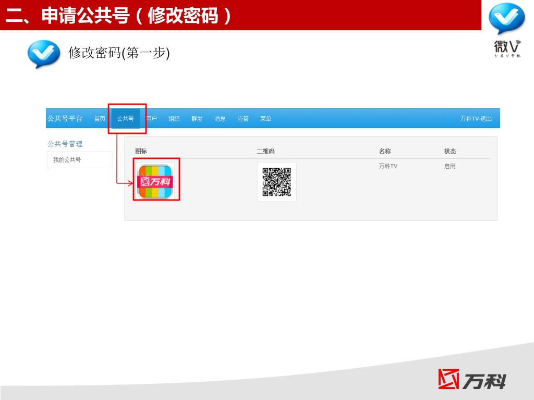Click 万科TV-退出 to log out

click(x=476, y=119)
